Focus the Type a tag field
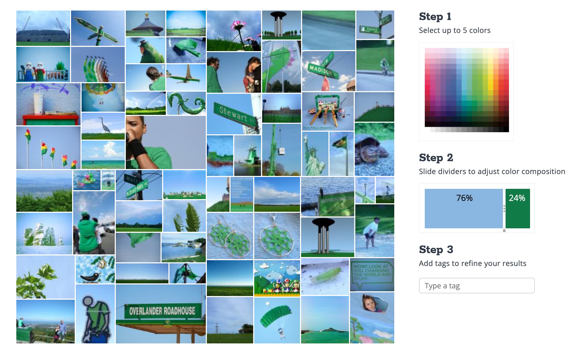 (477, 285)
